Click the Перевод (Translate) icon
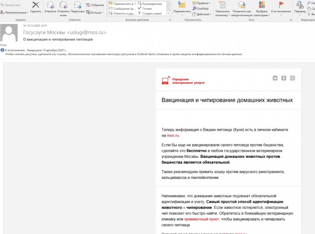The image size is (315, 234). tap(300, 5)
